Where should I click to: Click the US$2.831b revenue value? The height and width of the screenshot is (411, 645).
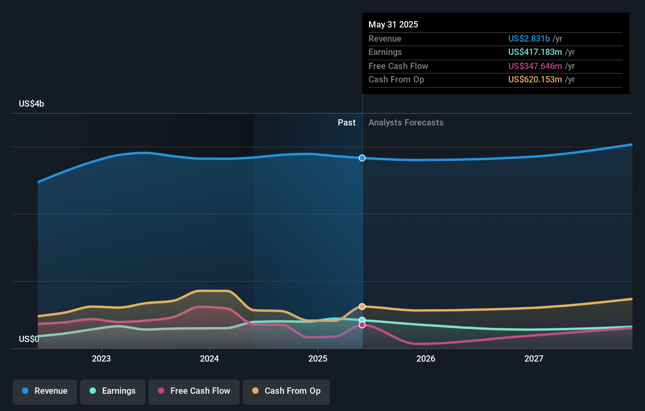coord(529,38)
